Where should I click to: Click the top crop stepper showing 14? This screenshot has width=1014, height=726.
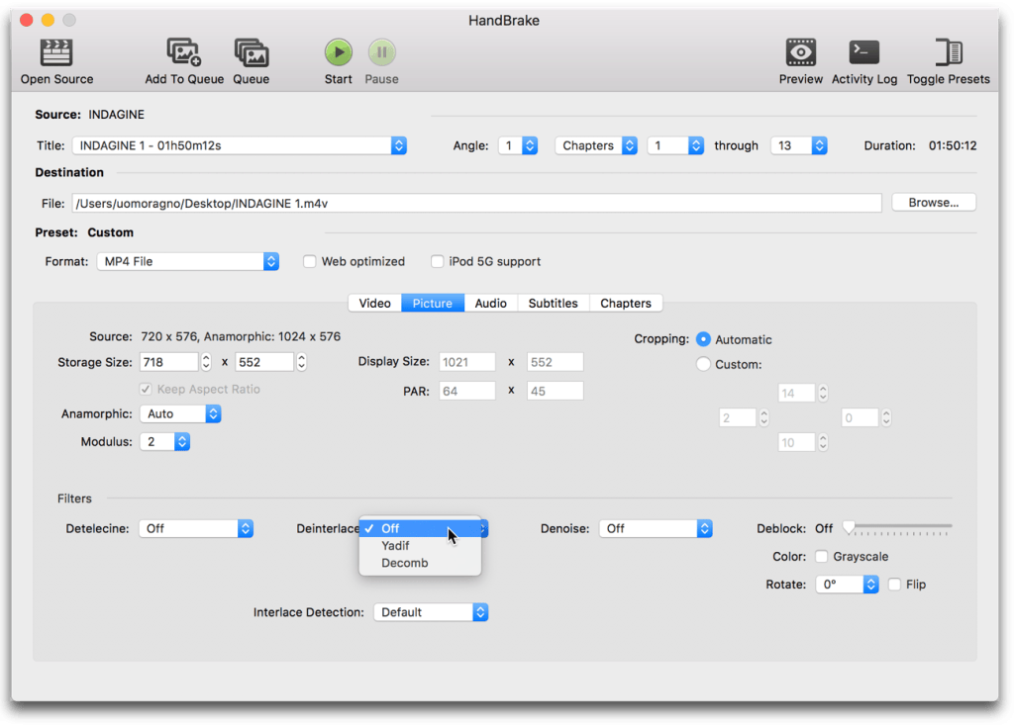[823, 394]
